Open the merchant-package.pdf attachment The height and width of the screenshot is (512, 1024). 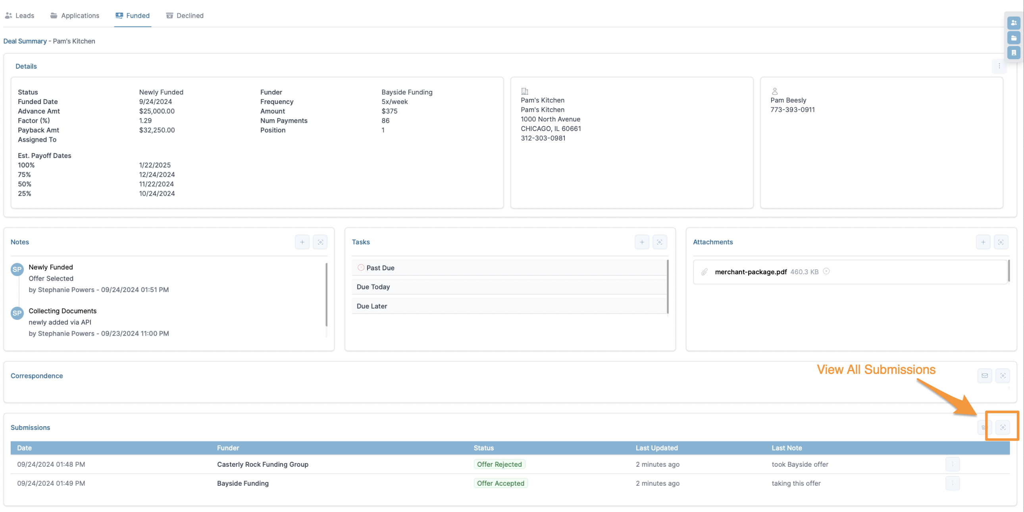pyautogui.click(x=751, y=272)
